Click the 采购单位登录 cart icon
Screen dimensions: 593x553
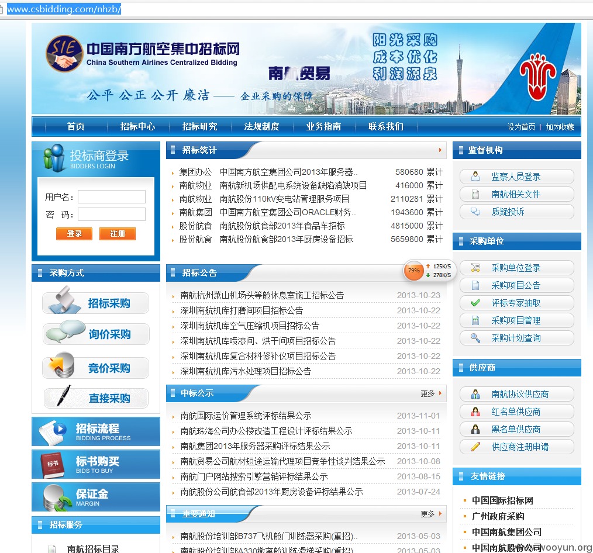(x=475, y=268)
